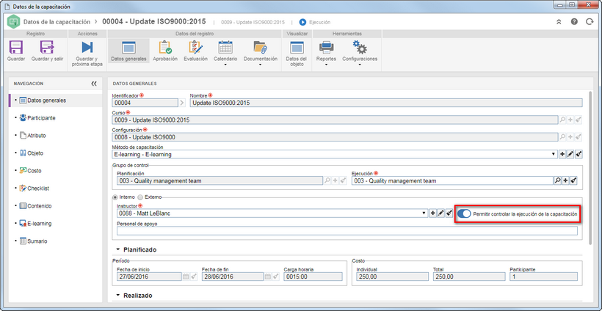The image size is (602, 311).
Task: Click the help question mark icon
Action: coord(574,22)
